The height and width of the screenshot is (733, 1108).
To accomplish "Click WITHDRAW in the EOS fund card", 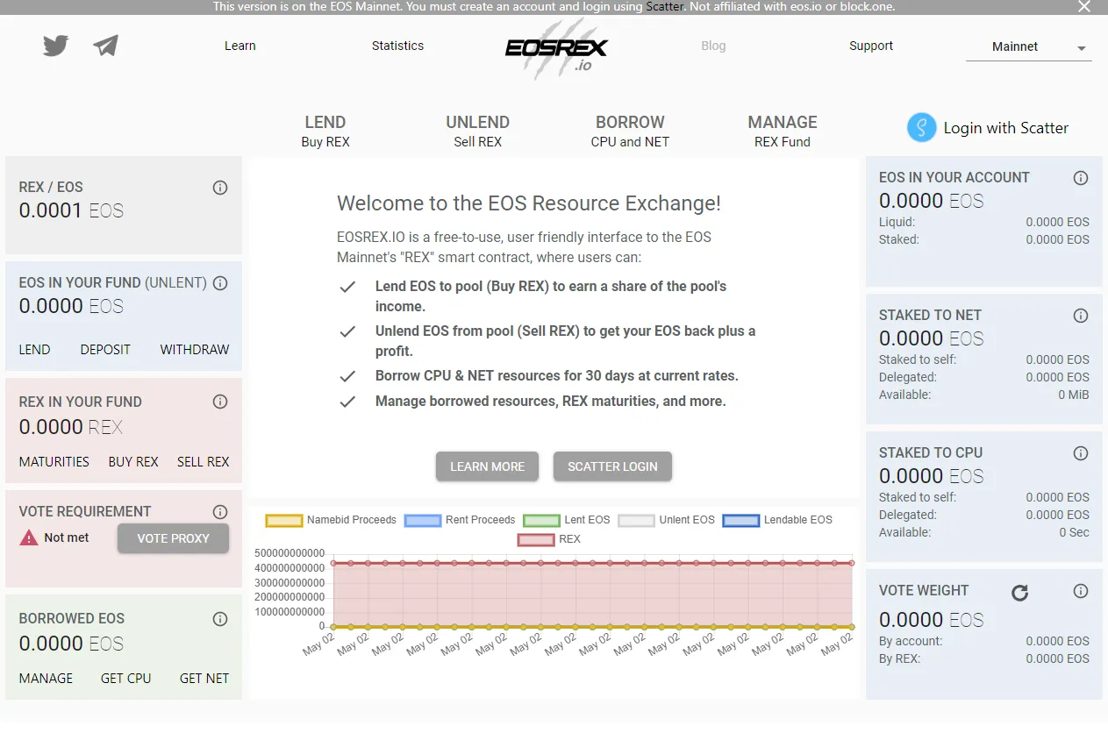I will [x=195, y=349].
